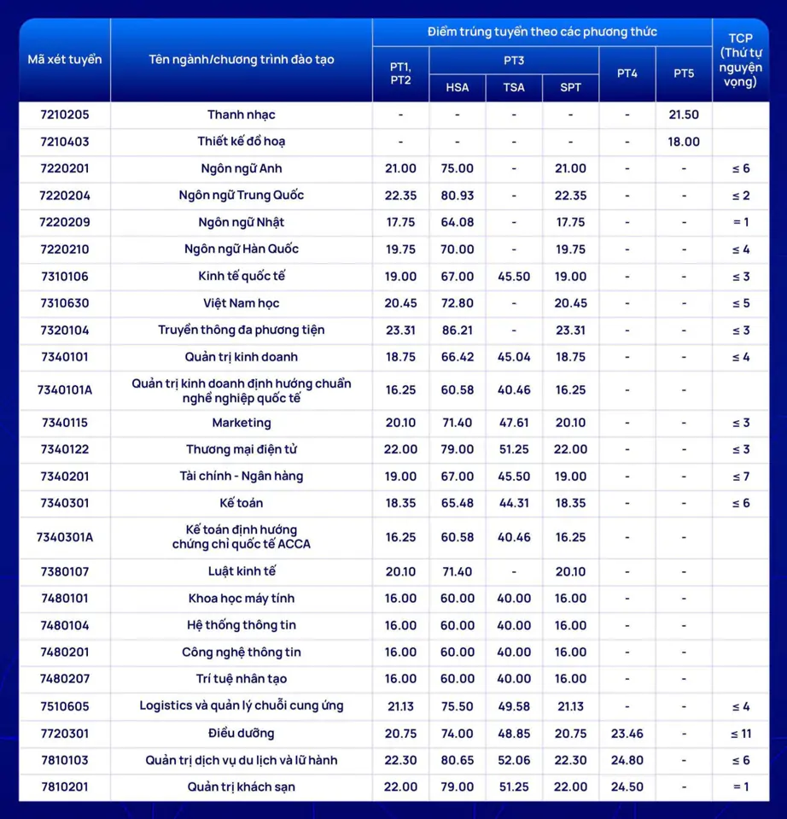Click the TSA column header
This screenshot has width=787, height=819.
[x=514, y=88]
